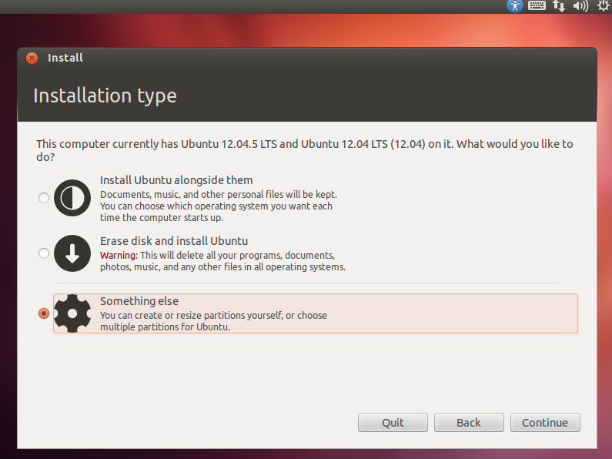Click the 'This computer currently has Ubuntu' question text
612x459 pixels.
[x=304, y=150]
